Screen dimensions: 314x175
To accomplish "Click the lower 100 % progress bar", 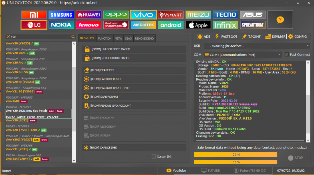I will [x=235, y=162].
